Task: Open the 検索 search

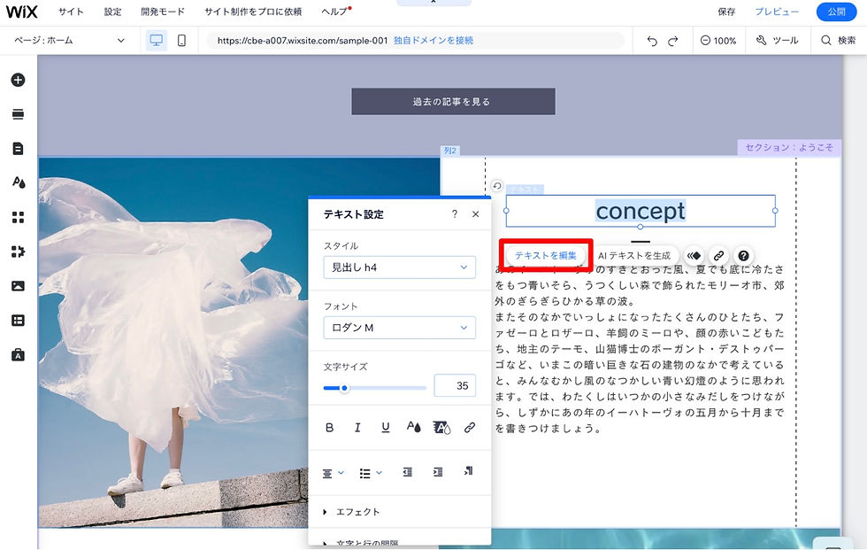Action: (839, 41)
